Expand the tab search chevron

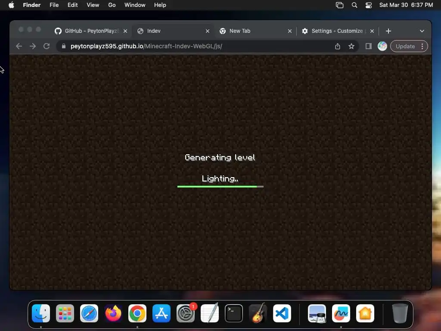pyautogui.click(x=422, y=31)
